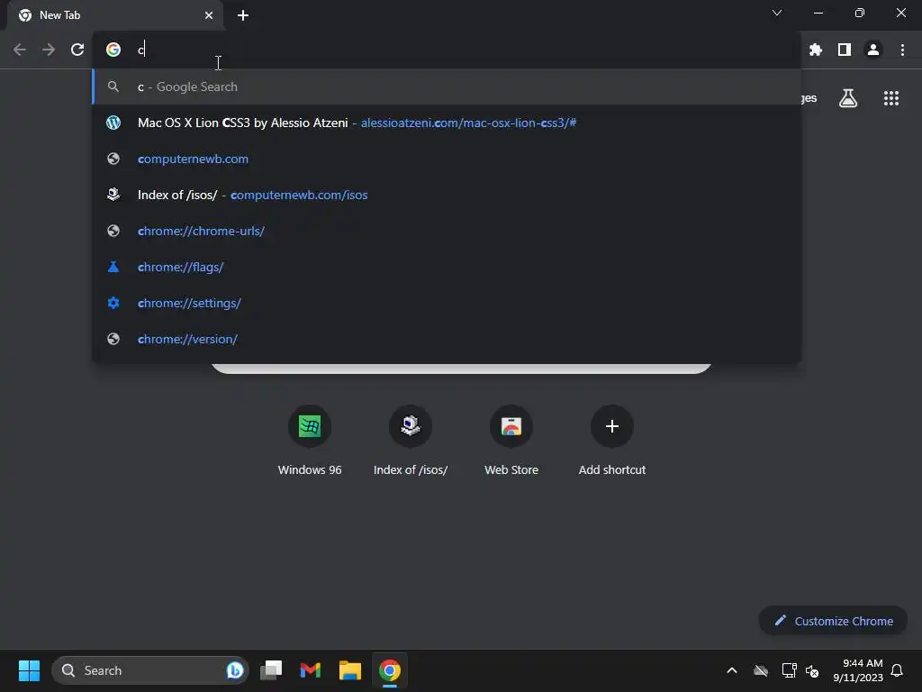922x692 pixels.
Task: Go forward using the forward arrow
Action: pos(49,50)
